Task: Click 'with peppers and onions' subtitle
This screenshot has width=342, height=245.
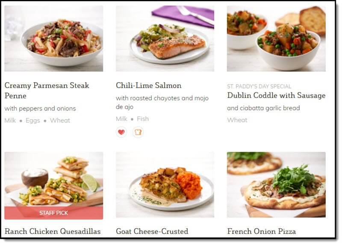Action: pyautogui.click(x=40, y=109)
